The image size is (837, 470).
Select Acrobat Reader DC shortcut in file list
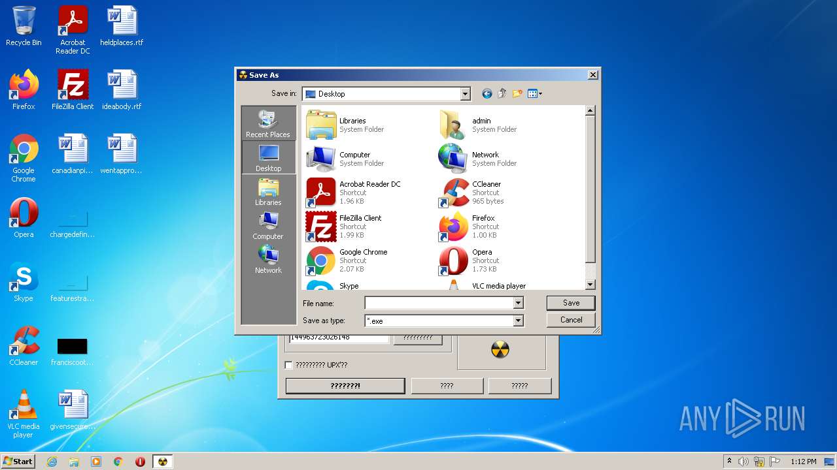click(x=354, y=193)
